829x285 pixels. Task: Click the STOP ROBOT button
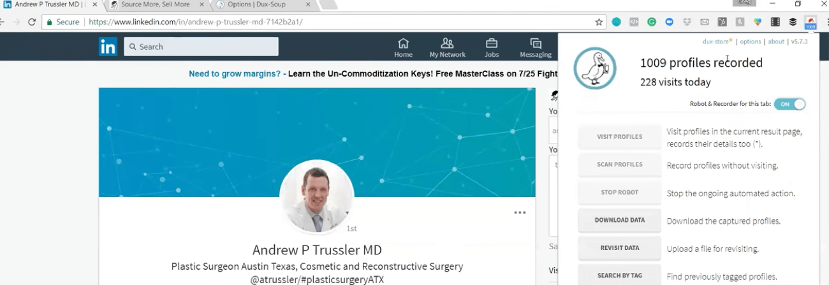[620, 192]
